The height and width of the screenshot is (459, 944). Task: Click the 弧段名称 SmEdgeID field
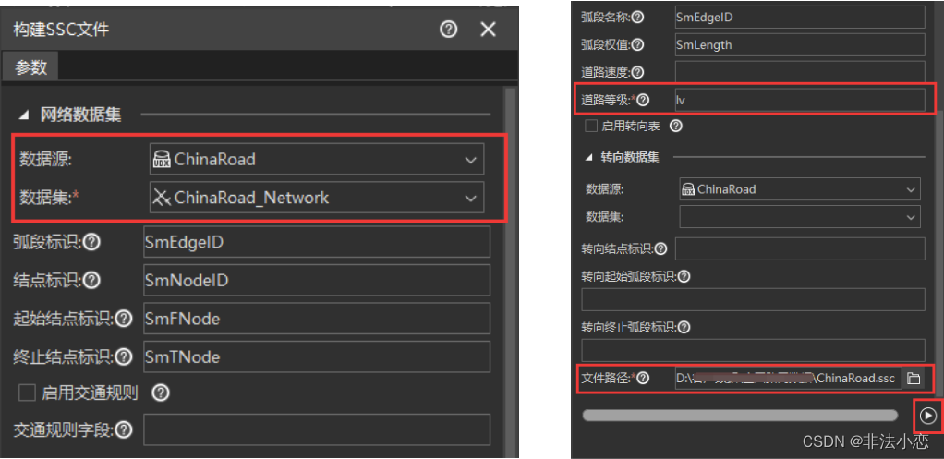point(800,17)
